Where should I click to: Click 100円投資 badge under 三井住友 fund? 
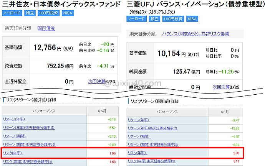[x=49, y=13]
